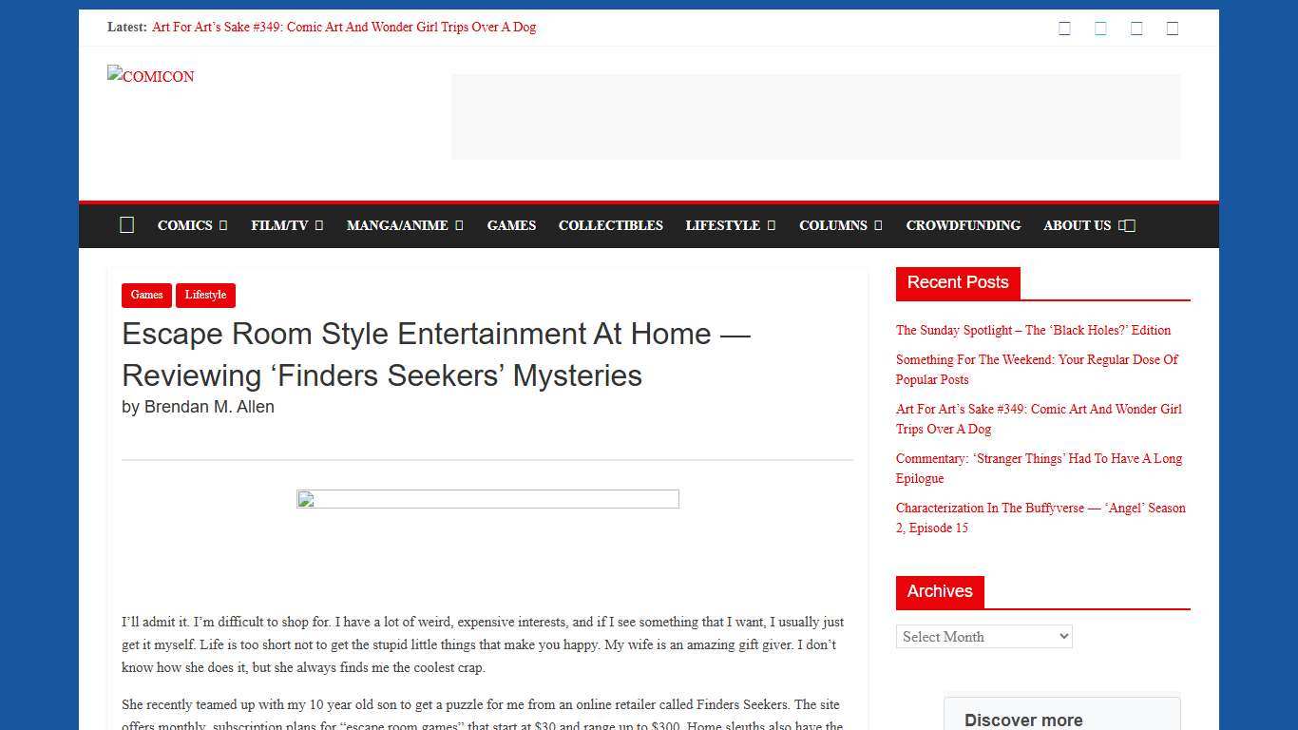This screenshot has height=730, width=1298.
Task: Expand the Manga/Anime submenu arrow
Action: (x=459, y=225)
